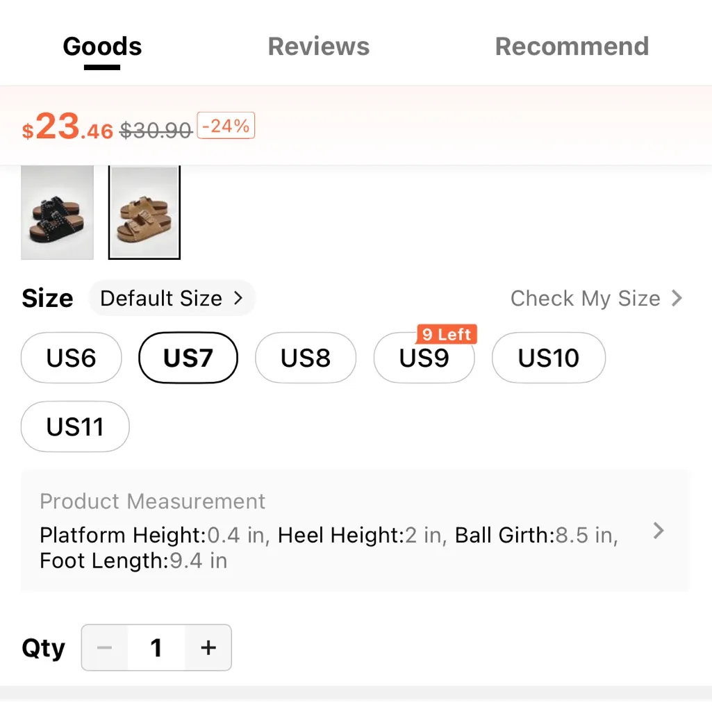Screen dimensions: 712x712
Task: Tap the 9 Left stock badge
Action: [x=447, y=334]
